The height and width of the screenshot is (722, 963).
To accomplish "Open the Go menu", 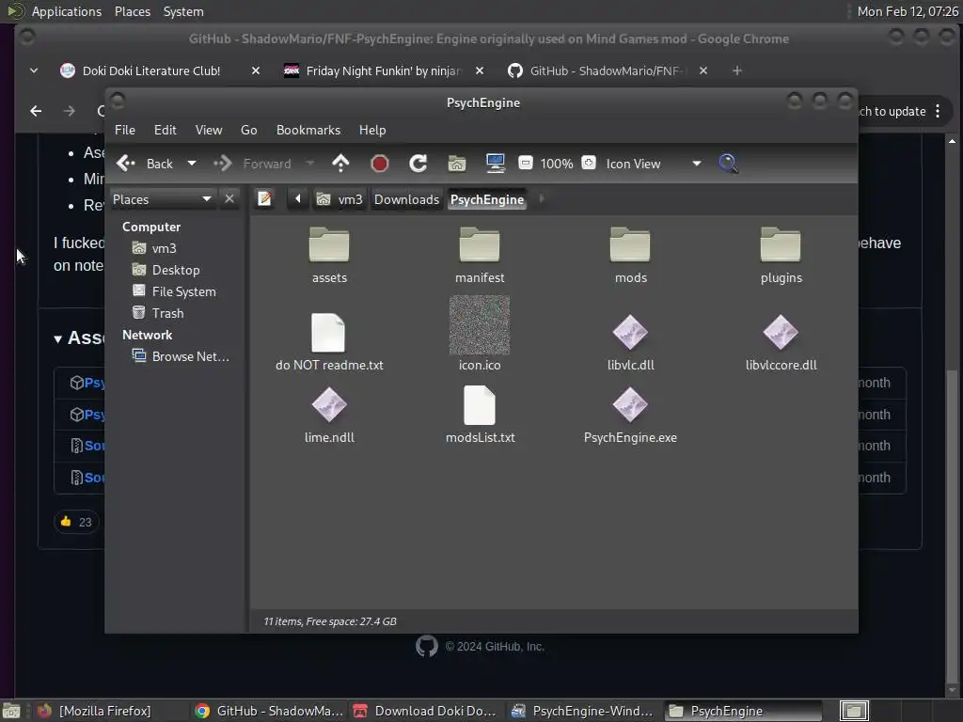I will click(x=248, y=130).
